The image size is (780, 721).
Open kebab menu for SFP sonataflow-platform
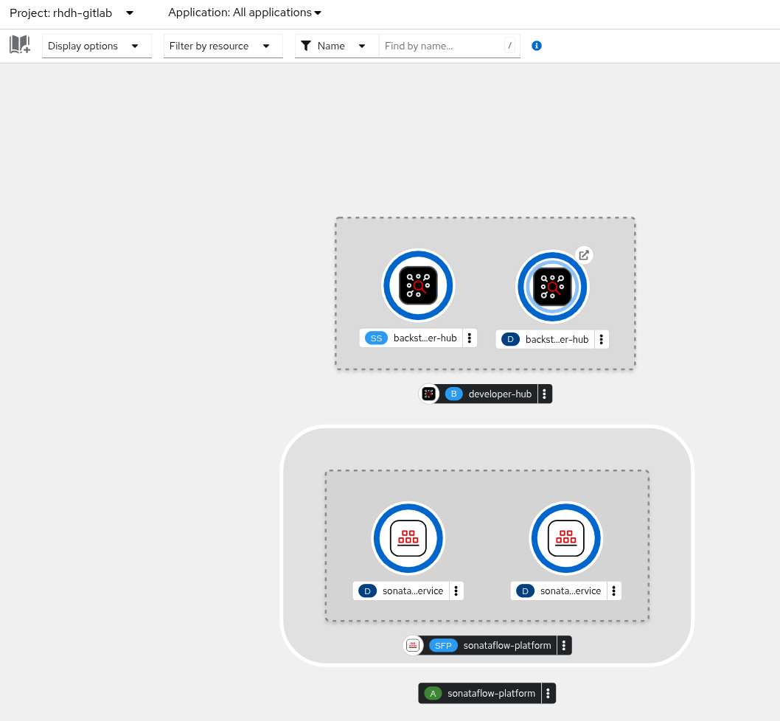(564, 645)
